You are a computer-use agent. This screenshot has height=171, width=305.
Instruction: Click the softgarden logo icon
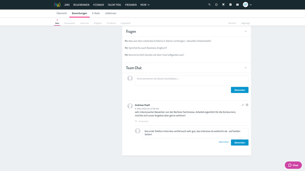click(57, 5)
